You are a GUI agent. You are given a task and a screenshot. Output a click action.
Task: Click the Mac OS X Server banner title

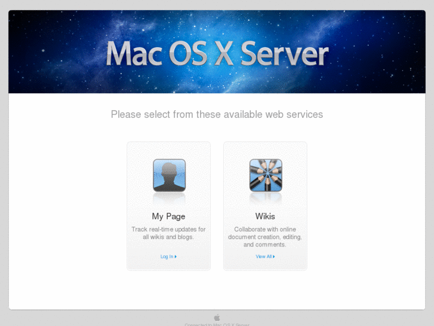(x=217, y=54)
